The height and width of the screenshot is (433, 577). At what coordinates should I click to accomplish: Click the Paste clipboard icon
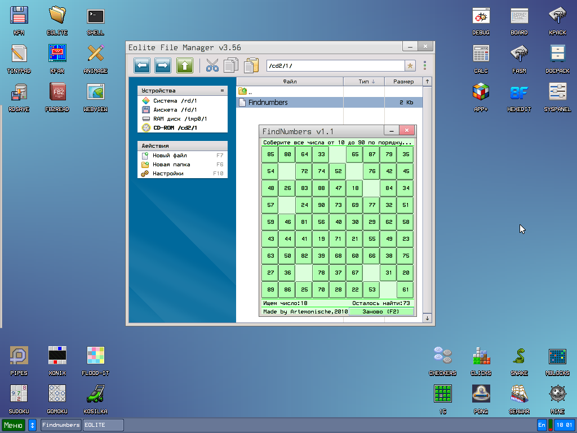[x=251, y=65]
